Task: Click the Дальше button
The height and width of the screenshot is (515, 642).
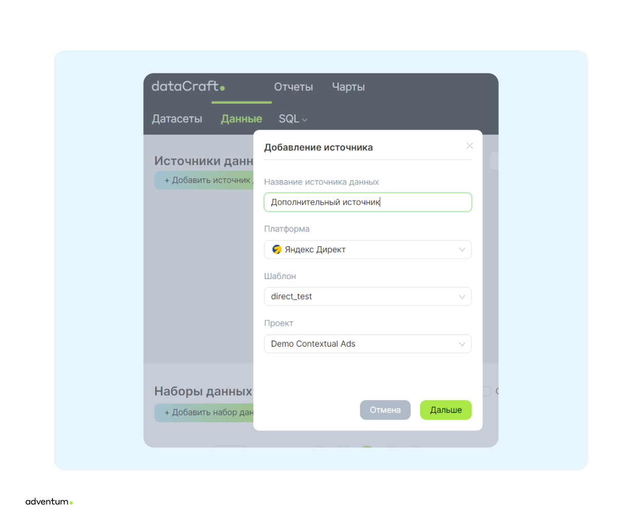Action: pos(446,410)
